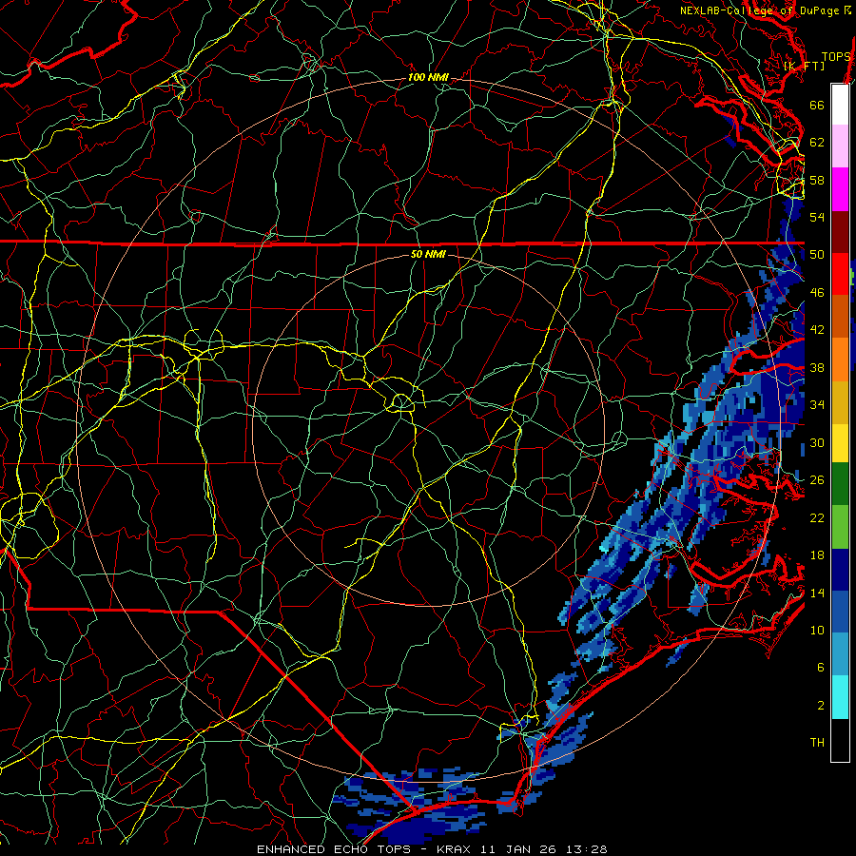Click the 'ENHANCED ECHO TOPS' title text

(x=334, y=849)
